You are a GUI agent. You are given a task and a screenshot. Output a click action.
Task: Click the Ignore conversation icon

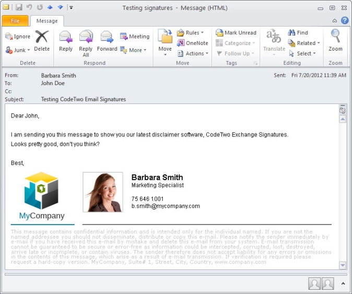(9, 36)
